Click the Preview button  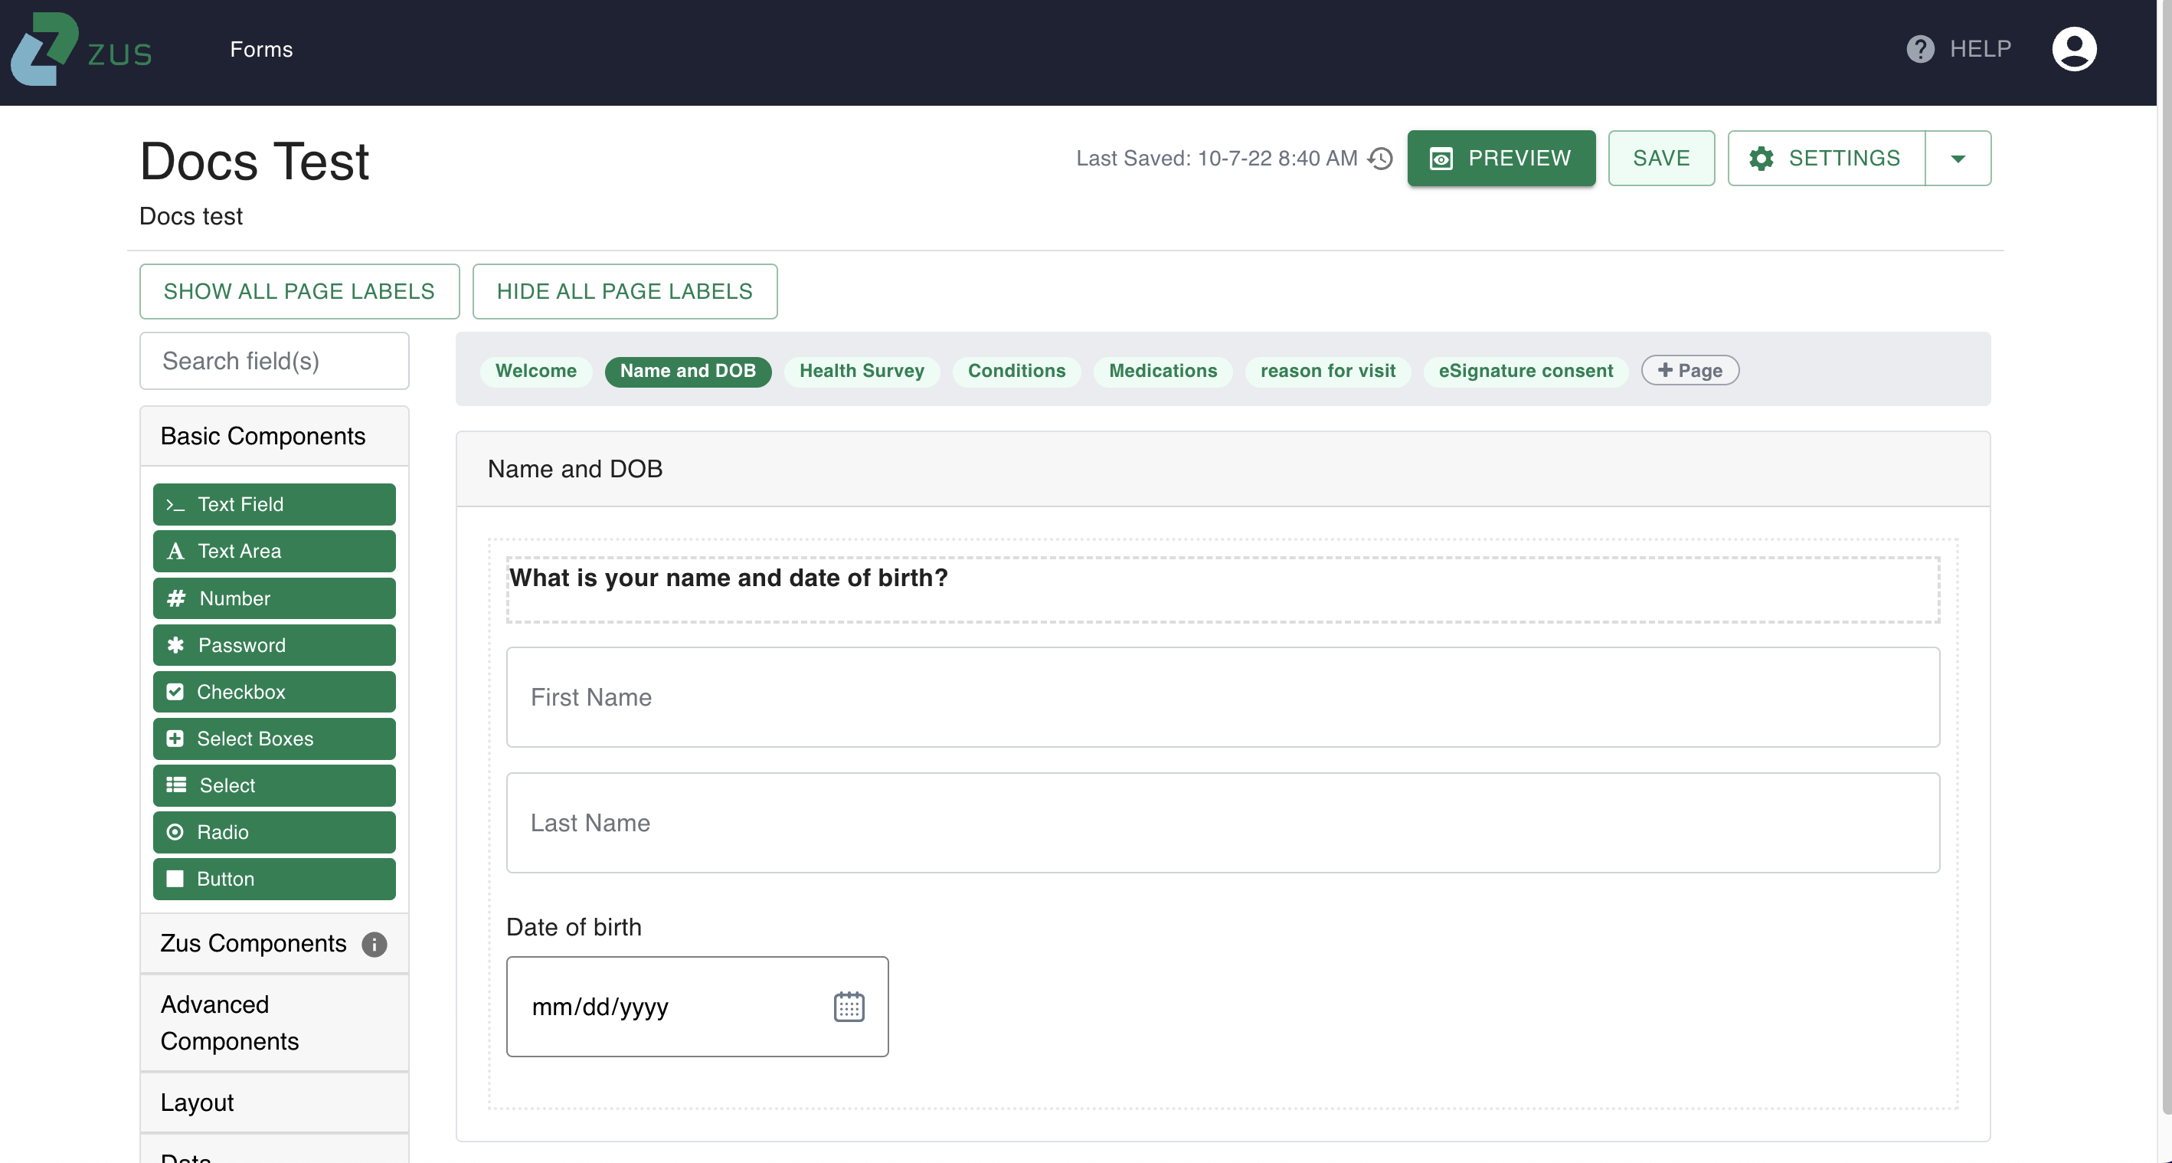point(1500,159)
